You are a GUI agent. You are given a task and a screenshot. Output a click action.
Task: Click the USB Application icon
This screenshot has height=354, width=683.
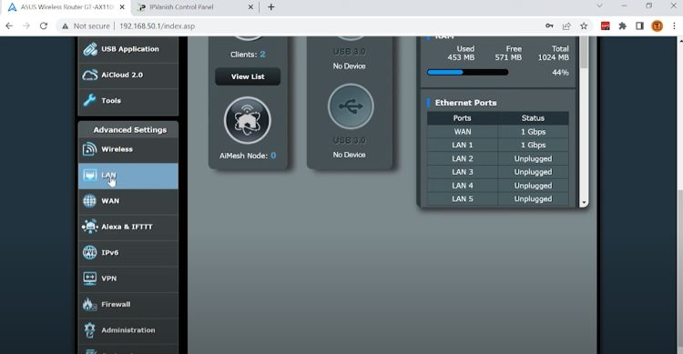coord(90,49)
